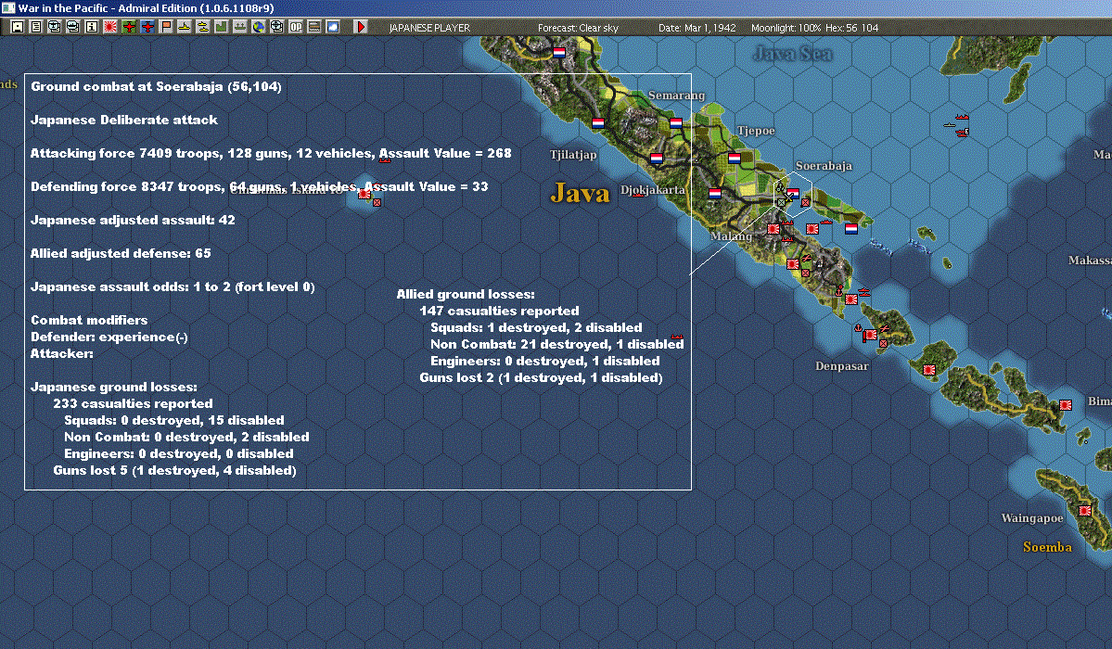Click stacked screens icon beside the list icon
This screenshot has width=1112, height=649.
[55, 27]
